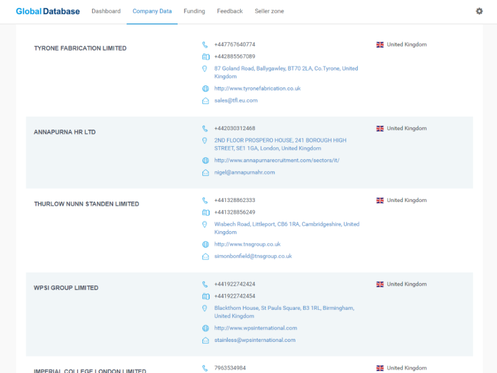Open the settings gear in the top corner

coord(479,10)
